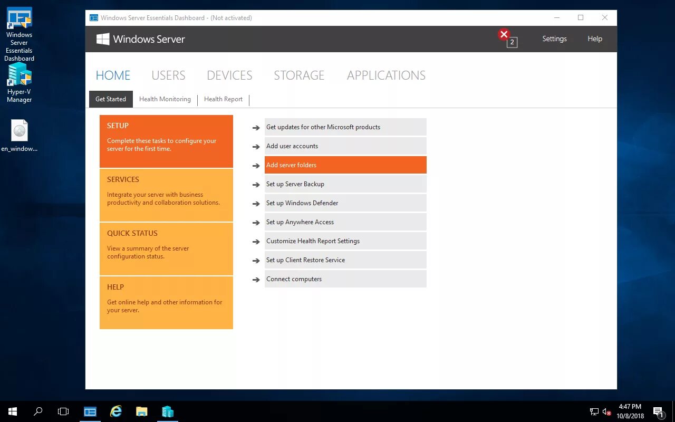Image resolution: width=675 pixels, height=422 pixels.
Task: Click the arrow beside Set up Server Backup
Action: pyautogui.click(x=256, y=185)
